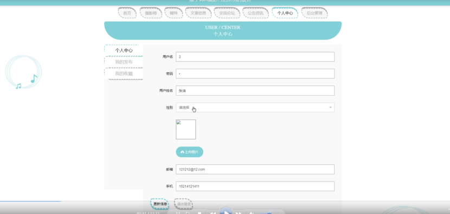
Task: Open the 摄影师 nav tab
Action: (x=151, y=13)
